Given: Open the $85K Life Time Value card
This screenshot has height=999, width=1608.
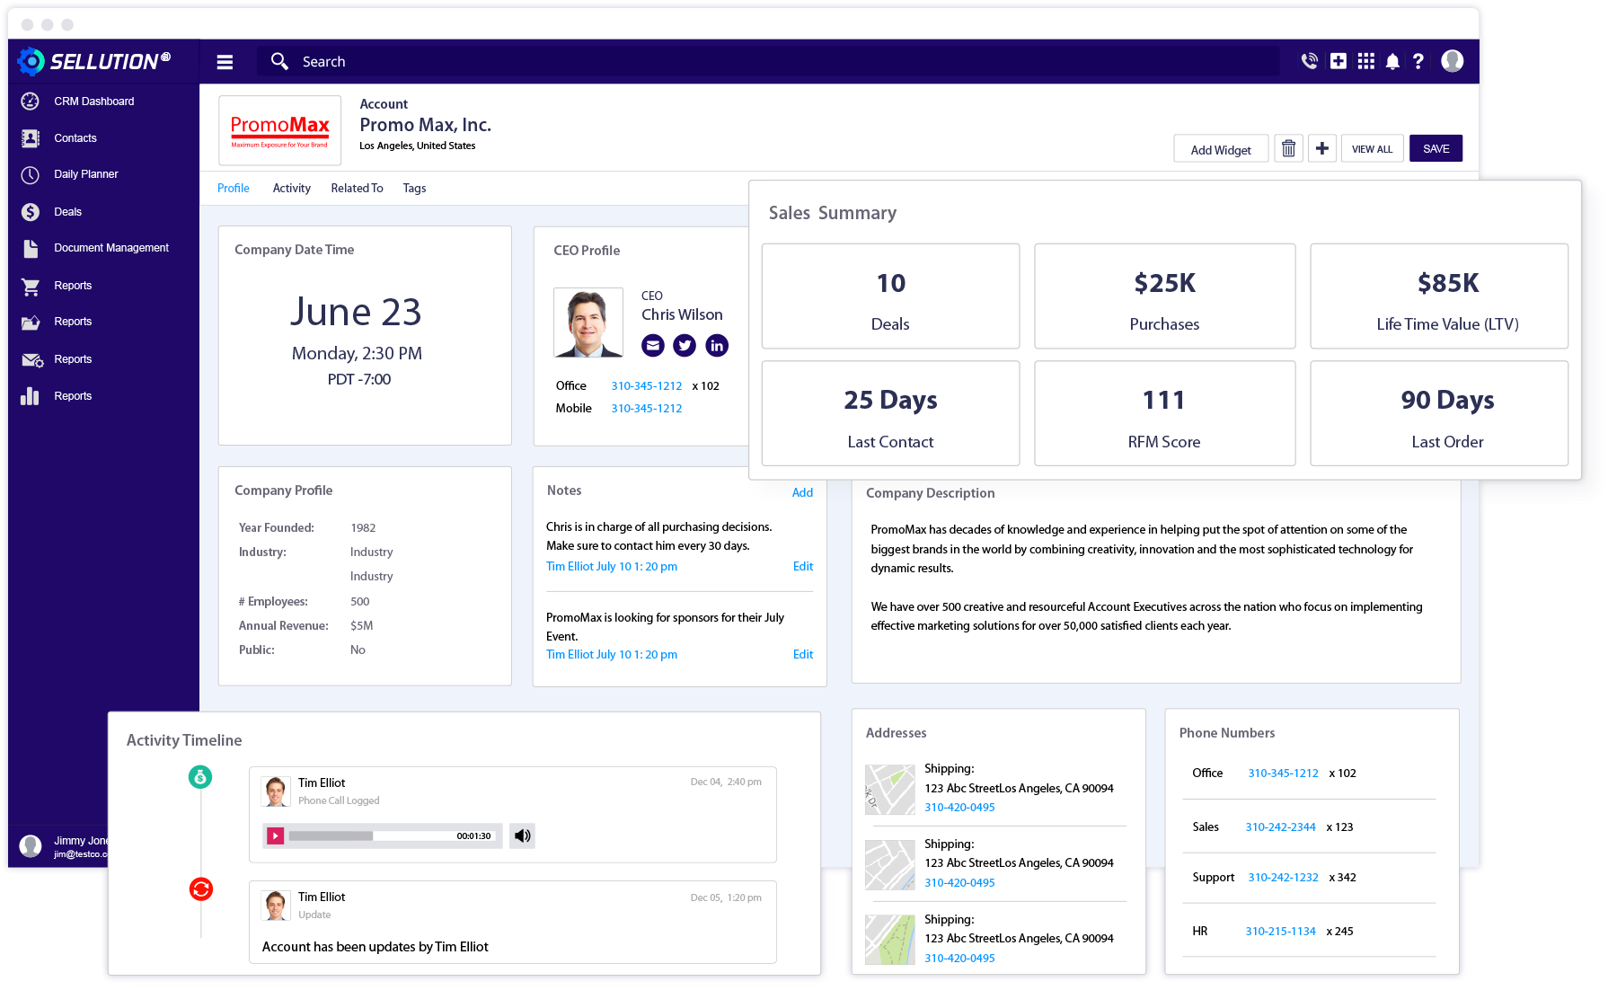Looking at the screenshot, I should (1439, 296).
